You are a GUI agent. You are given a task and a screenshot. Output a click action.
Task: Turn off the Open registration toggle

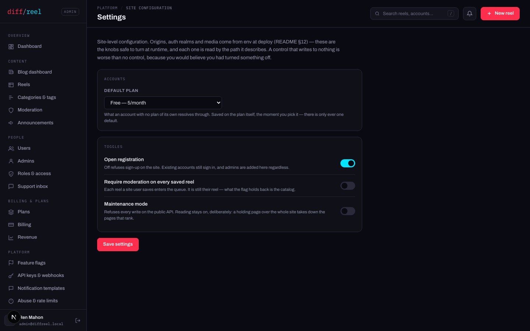(x=348, y=163)
